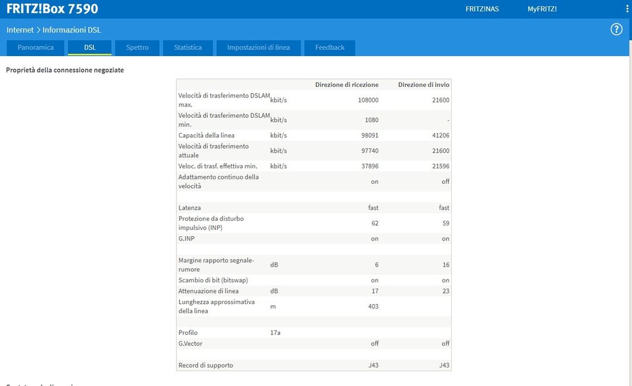Open the FRITZ!NAS link
The image size is (632, 386).
[x=482, y=9]
